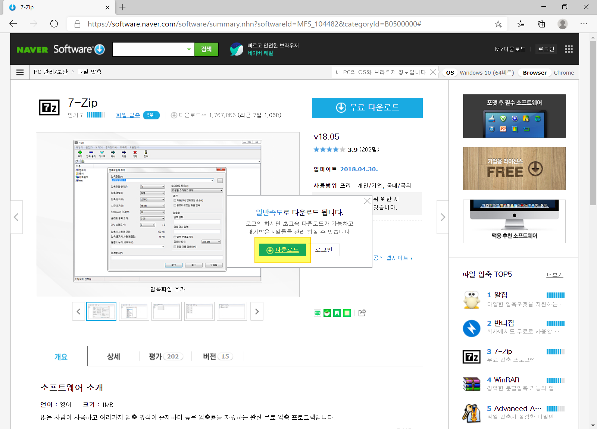Image resolution: width=597 pixels, height=429 pixels.
Task: Open the 파일 압축 breadcrumb
Action: [x=90, y=72]
